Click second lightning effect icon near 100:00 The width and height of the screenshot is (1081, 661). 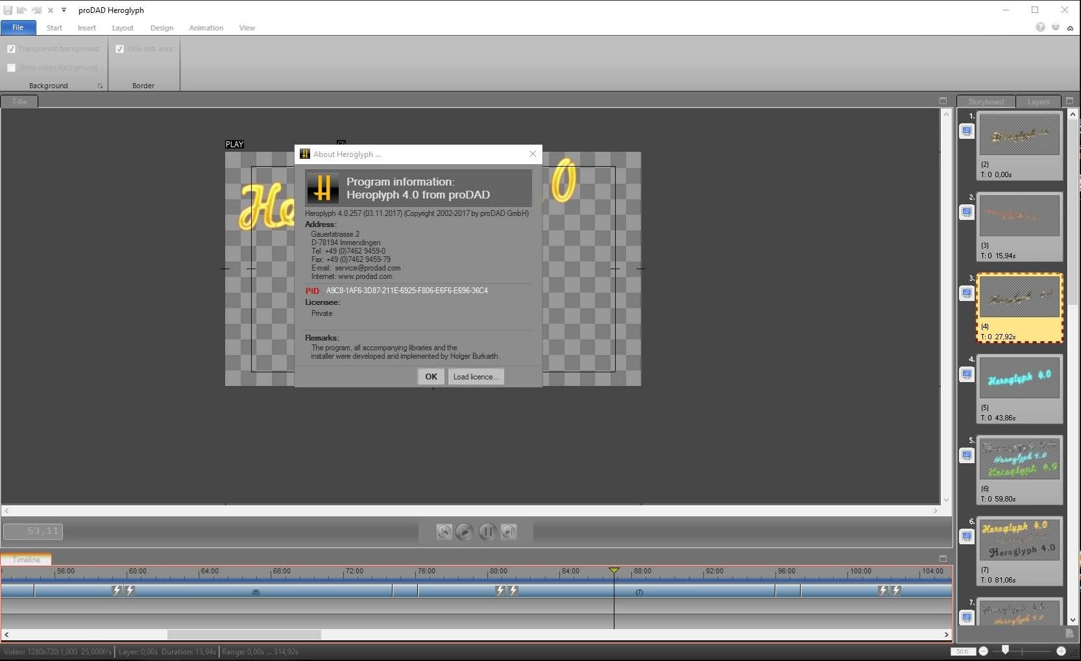click(x=896, y=590)
